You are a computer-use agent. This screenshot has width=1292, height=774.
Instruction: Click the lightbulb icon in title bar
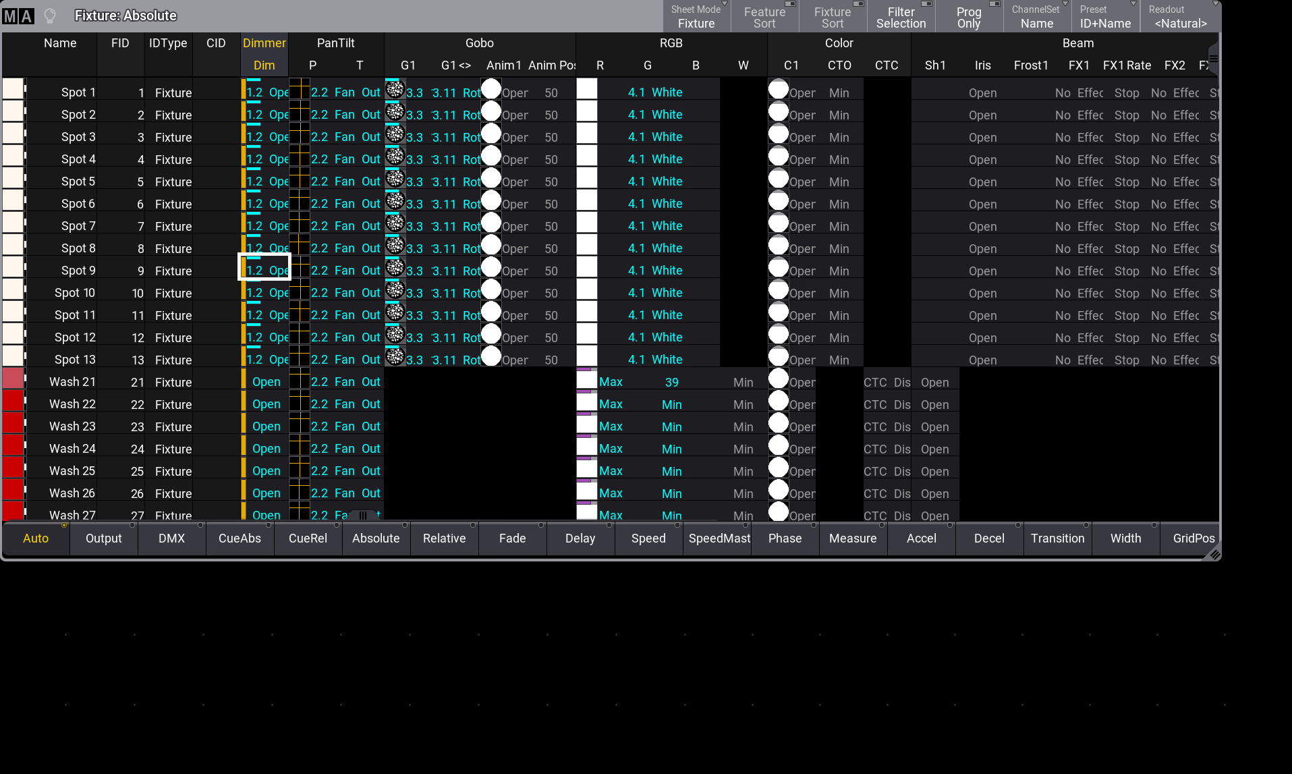click(50, 16)
